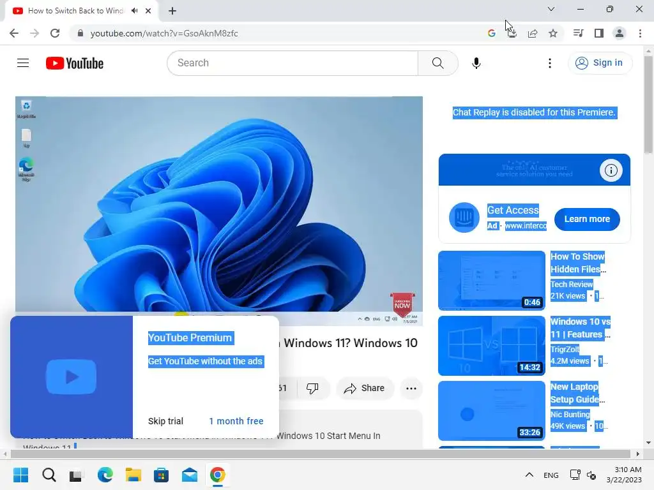Open the Nic Bunting channel name
Screen dimensions: 654x490
point(570,414)
